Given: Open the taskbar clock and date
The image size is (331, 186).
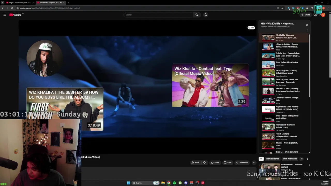Looking at the screenshot, I should [x=325, y=183].
